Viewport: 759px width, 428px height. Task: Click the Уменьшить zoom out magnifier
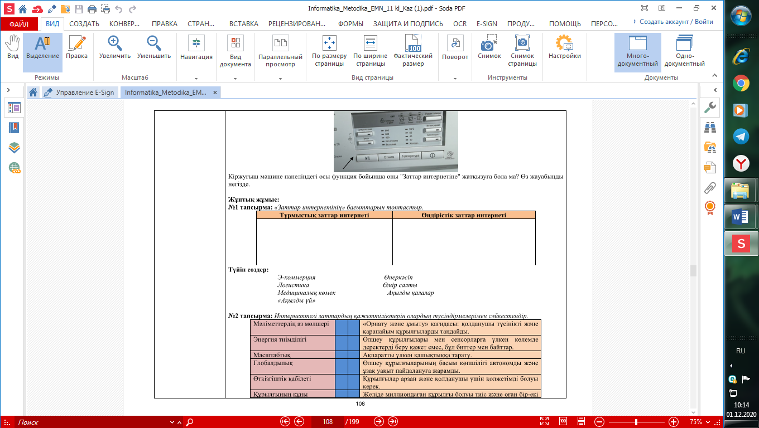153,48
